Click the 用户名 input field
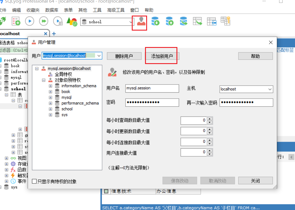Viewport: 295px width, 210px height. (152, 89)
